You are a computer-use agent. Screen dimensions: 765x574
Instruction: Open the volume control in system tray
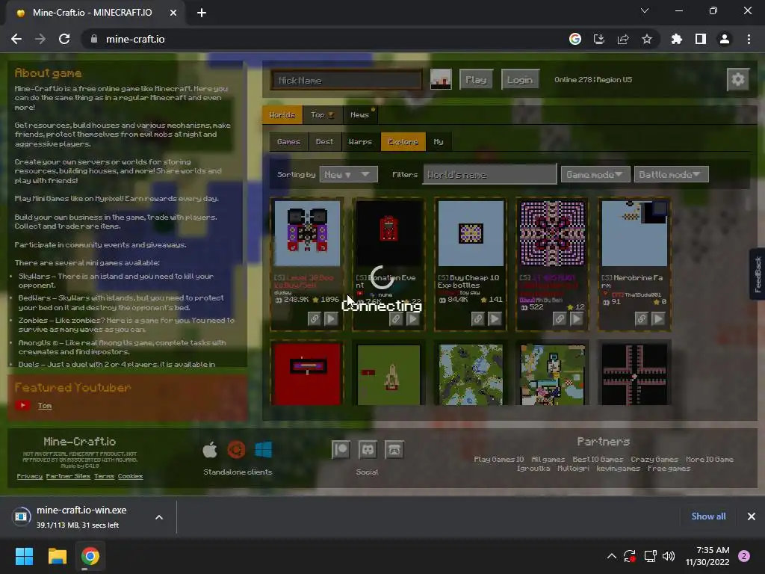[669, 556]
